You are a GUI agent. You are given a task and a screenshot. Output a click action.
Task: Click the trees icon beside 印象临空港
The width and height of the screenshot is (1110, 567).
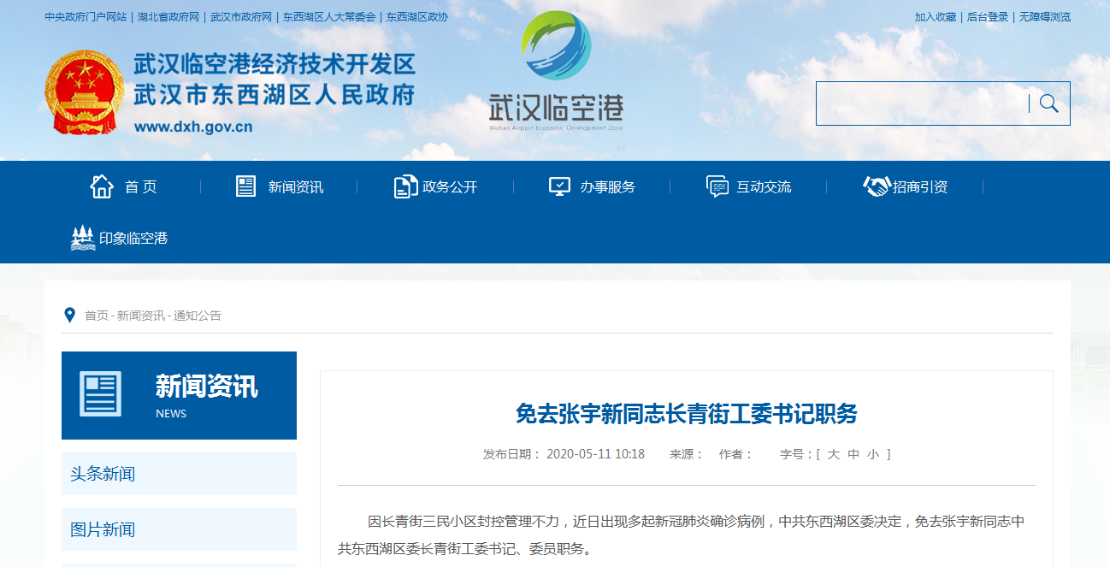coord(83,238)
